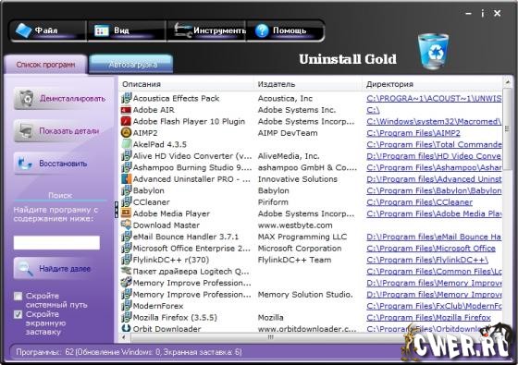This screenshot has width=518, height=365.
Task: Click the MAX Programming LLC publisher cell
Action: click(302, 237)
